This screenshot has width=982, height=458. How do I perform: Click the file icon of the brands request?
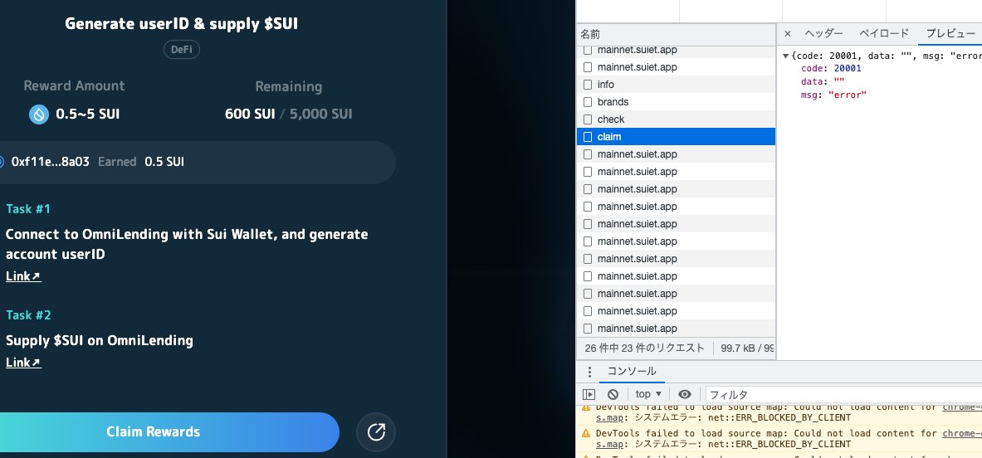[588, 102]
